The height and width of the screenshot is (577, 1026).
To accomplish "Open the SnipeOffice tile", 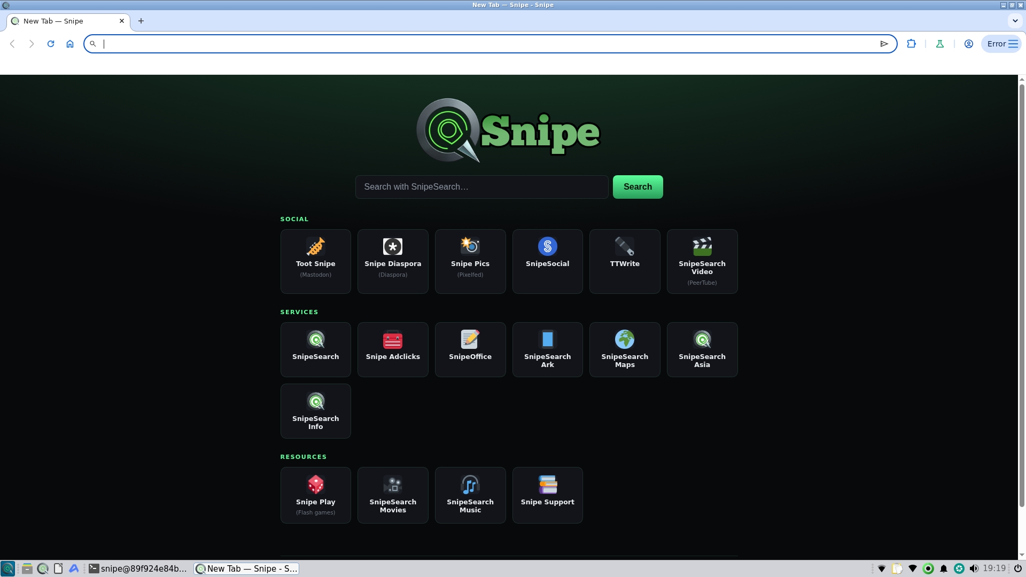I will pyautogui.click(x=470, y=349).
